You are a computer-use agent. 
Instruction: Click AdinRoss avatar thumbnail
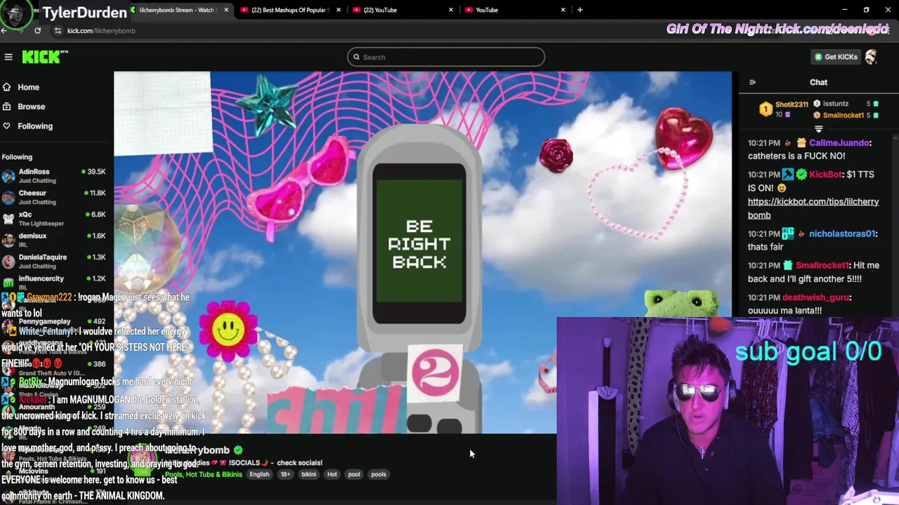coord(8,175)
